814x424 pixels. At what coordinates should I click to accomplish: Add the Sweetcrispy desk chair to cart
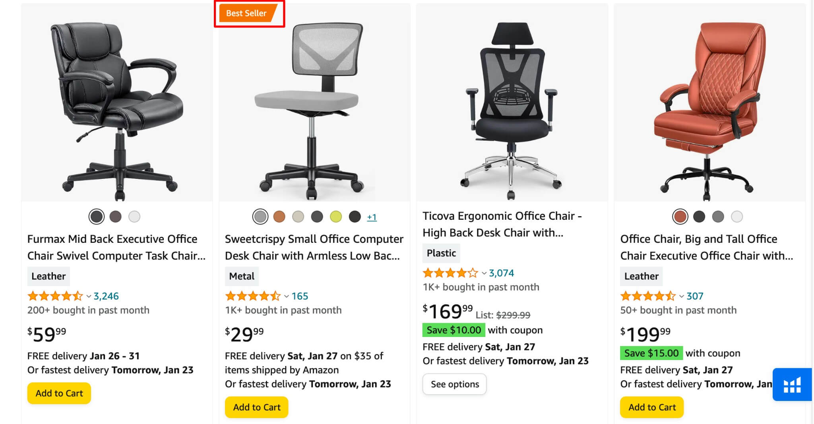click(x=256, y=407)
